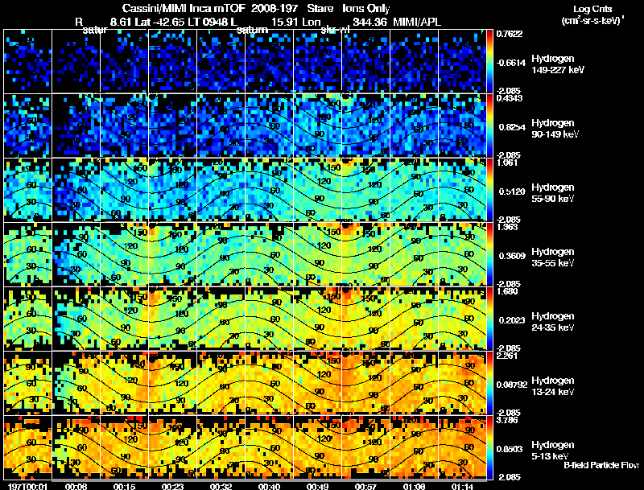Click the radial distance value '8.61'
The width and height of the screenshot is (644, 490).
(x=121, y=23)
